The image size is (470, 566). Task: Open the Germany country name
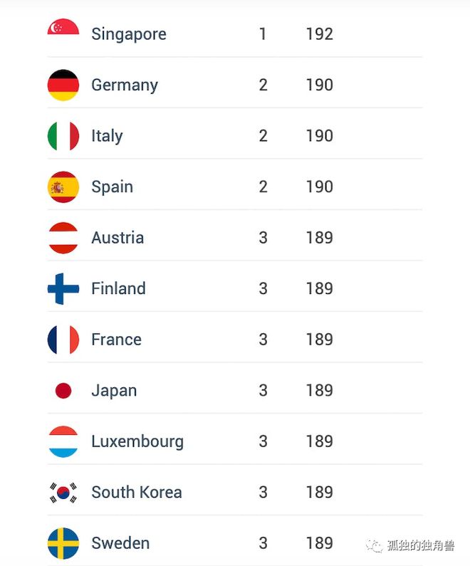(x=125, y=85)
